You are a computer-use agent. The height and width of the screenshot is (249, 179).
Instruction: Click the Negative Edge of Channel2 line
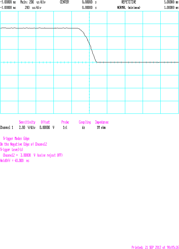(24, 144)
